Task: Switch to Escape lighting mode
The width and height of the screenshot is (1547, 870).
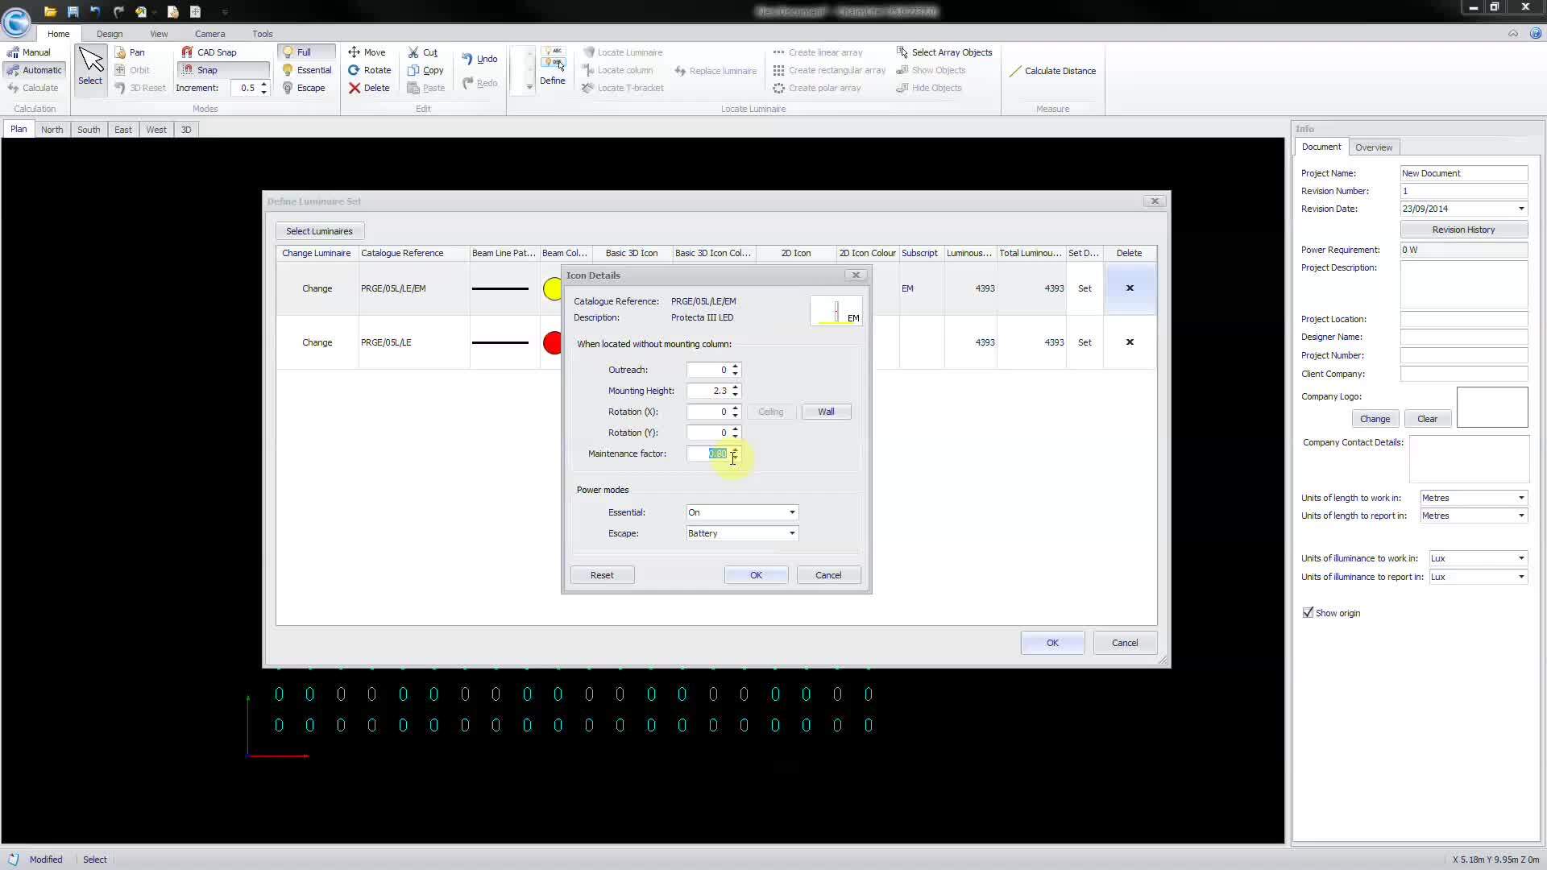Action: (303, 88)
